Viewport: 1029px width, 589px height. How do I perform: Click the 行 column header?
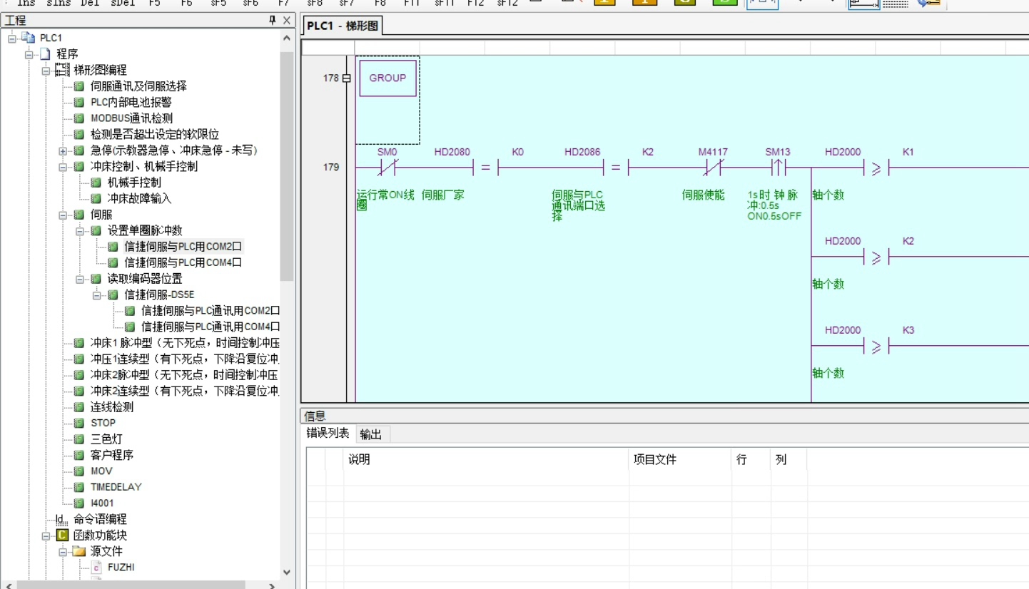[x=751, y=460]
